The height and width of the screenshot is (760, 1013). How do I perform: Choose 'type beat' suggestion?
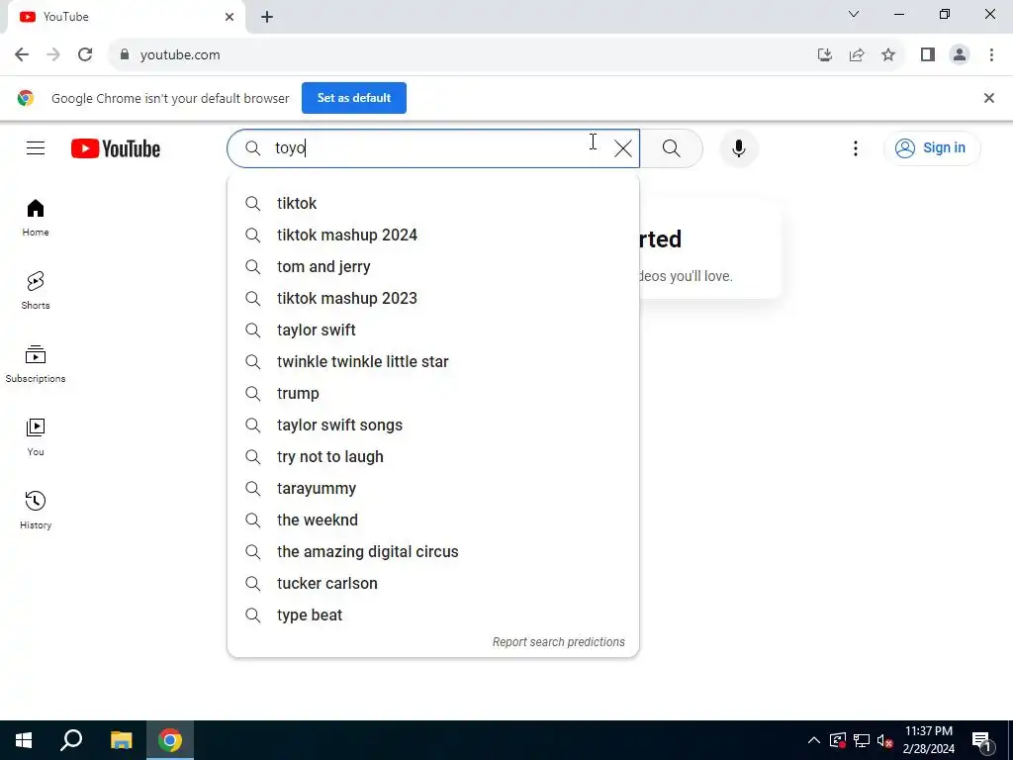pyautogui.click(x=433, y=616)
